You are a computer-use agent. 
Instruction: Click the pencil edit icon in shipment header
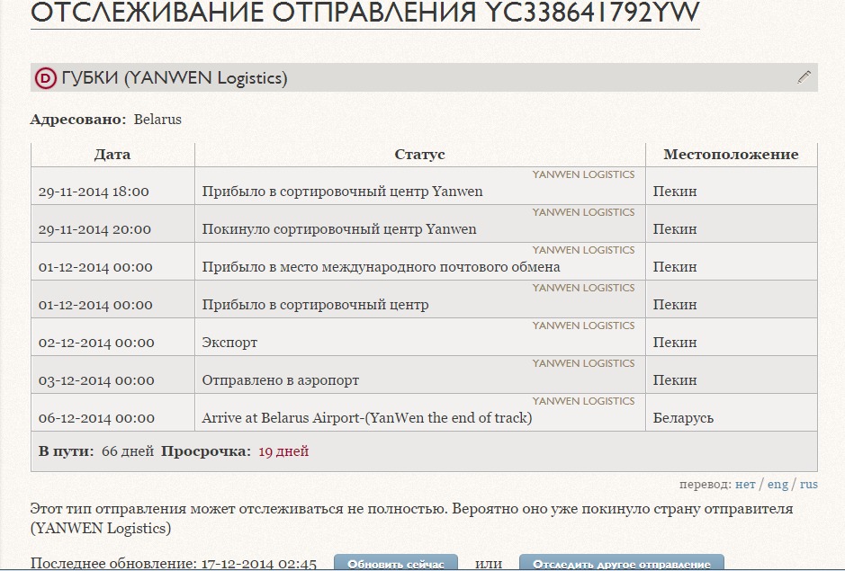[804, 77]
